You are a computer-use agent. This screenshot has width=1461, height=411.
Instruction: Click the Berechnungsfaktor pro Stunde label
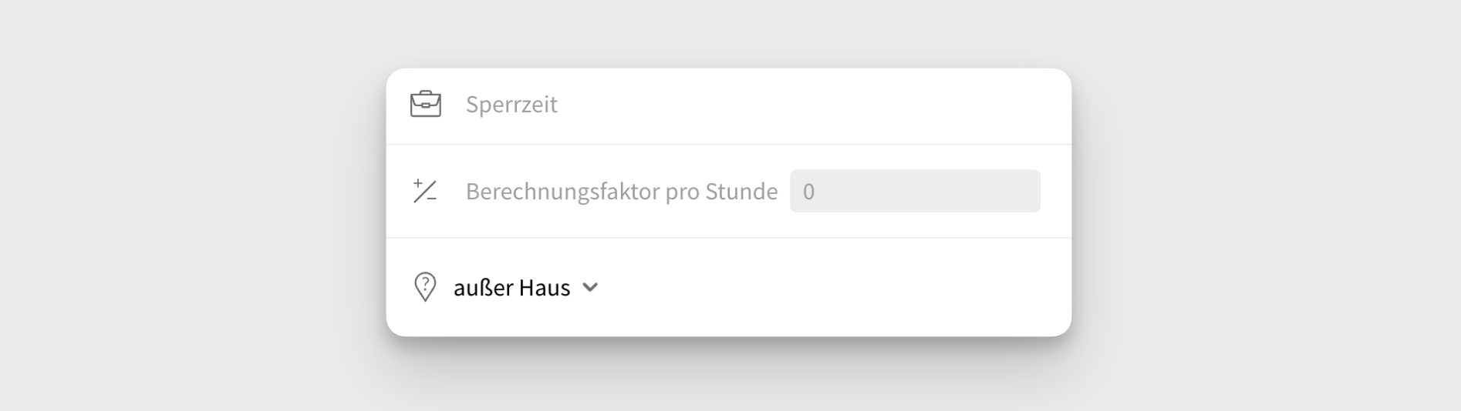click(621, 191)
